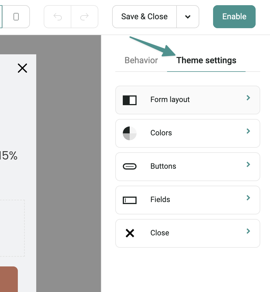Viewport: 270px width, 292px height.
Task: Click the Enable button
Action: tap(234, 17)
